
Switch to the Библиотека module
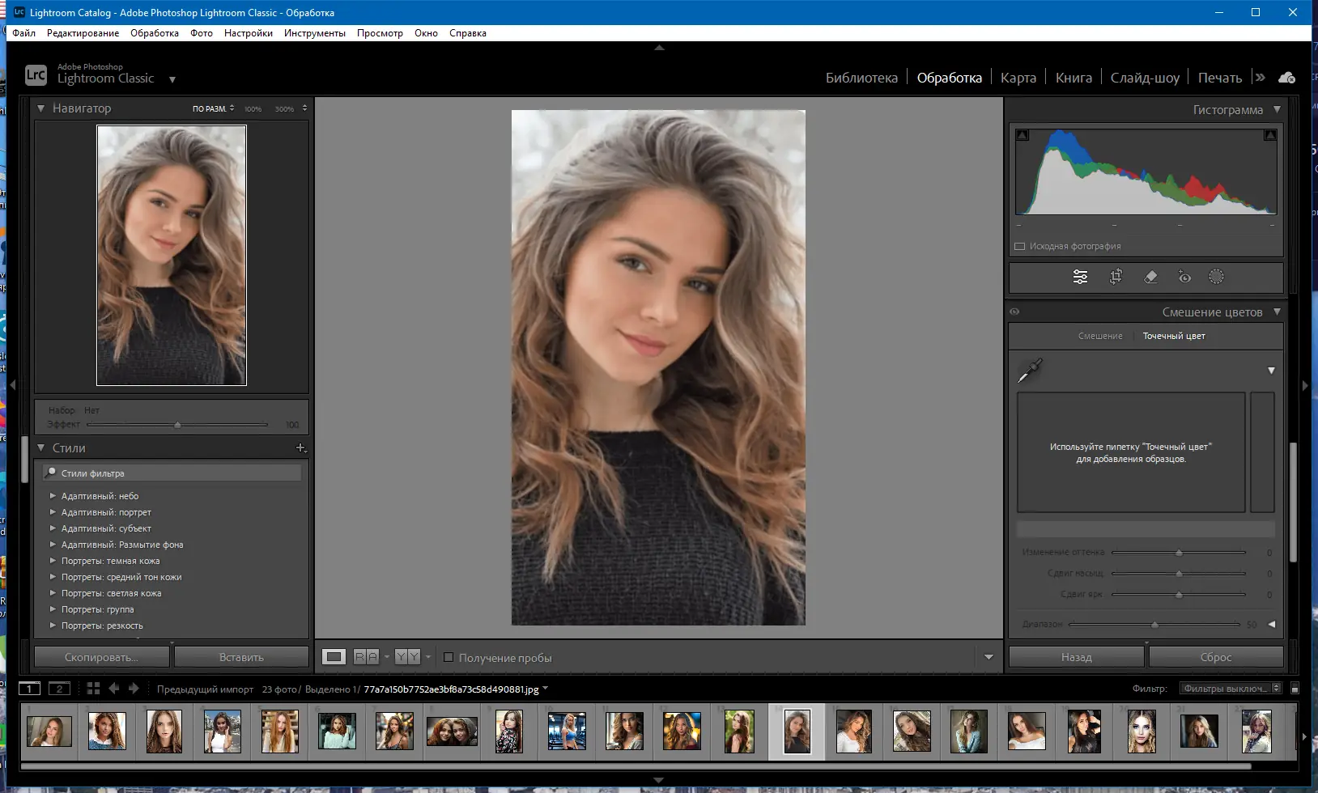click(x=861, y=78)
